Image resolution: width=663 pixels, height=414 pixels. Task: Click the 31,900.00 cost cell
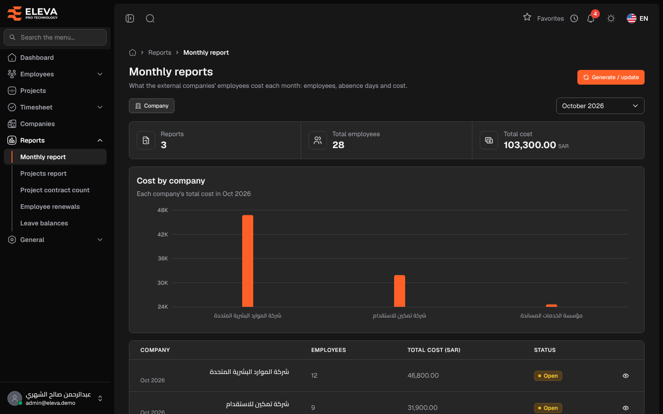pos(423,408)
